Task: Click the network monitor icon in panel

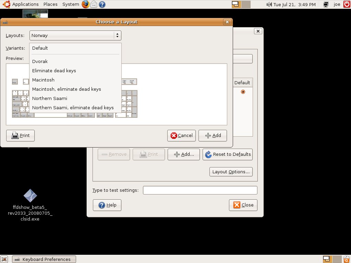Action: click(x=326, y=4)
